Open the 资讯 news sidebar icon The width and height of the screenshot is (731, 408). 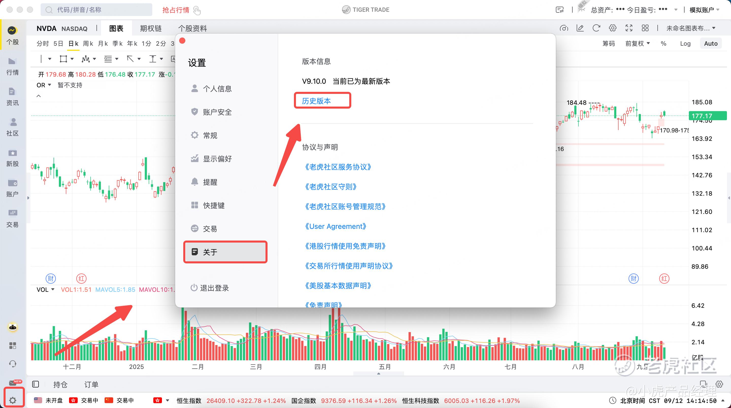(x=12, y=96)
